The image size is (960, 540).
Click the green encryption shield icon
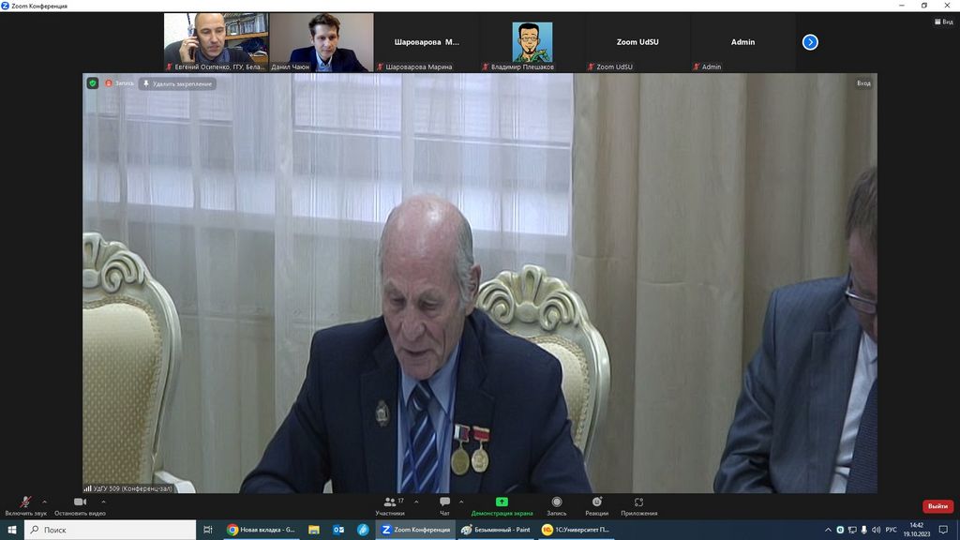93,83
